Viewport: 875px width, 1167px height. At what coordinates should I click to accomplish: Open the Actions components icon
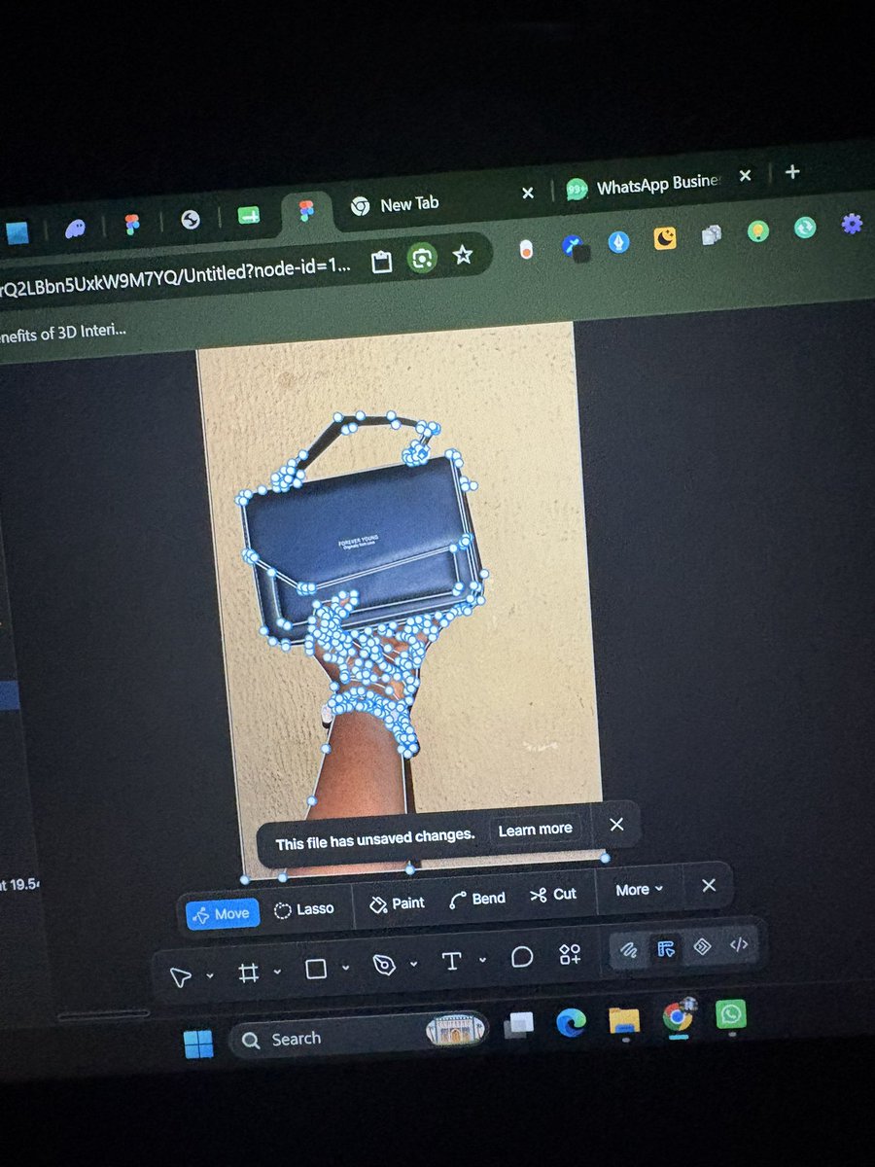point(570,954)
